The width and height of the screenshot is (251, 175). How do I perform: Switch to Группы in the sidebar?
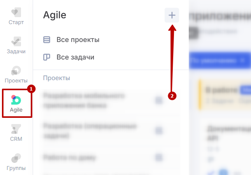16,159
